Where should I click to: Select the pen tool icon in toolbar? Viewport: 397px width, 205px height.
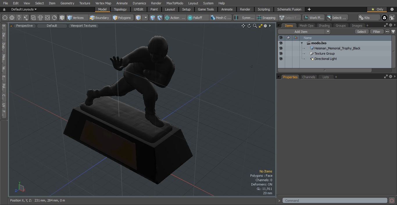click(19, 18)
